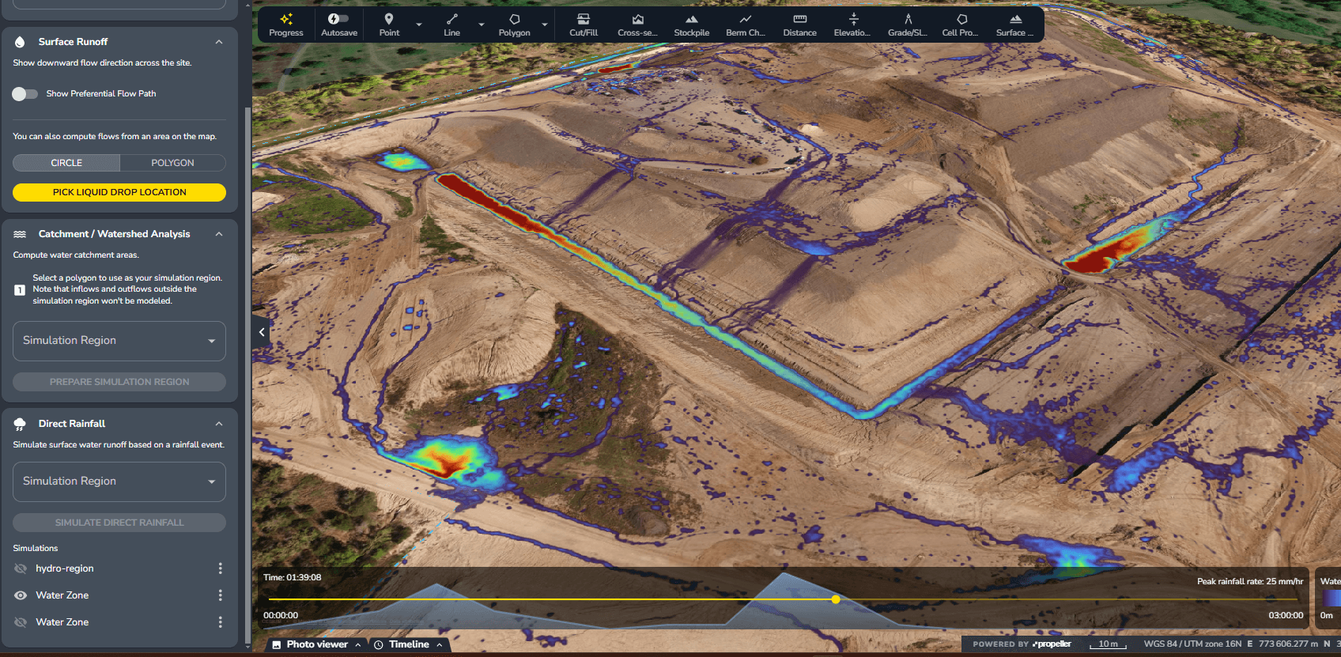Open Catchment Simulation Region dropdown
The width and height of the screenshot is (1341, 657).
point(119,341)
